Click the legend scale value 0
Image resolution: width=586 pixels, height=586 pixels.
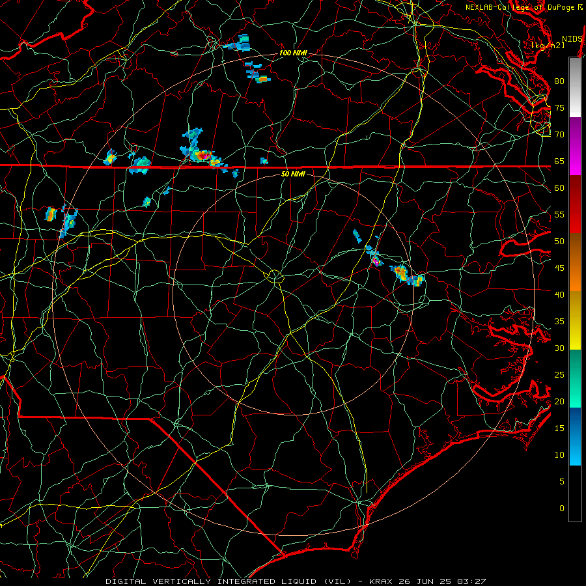(562, 509)
